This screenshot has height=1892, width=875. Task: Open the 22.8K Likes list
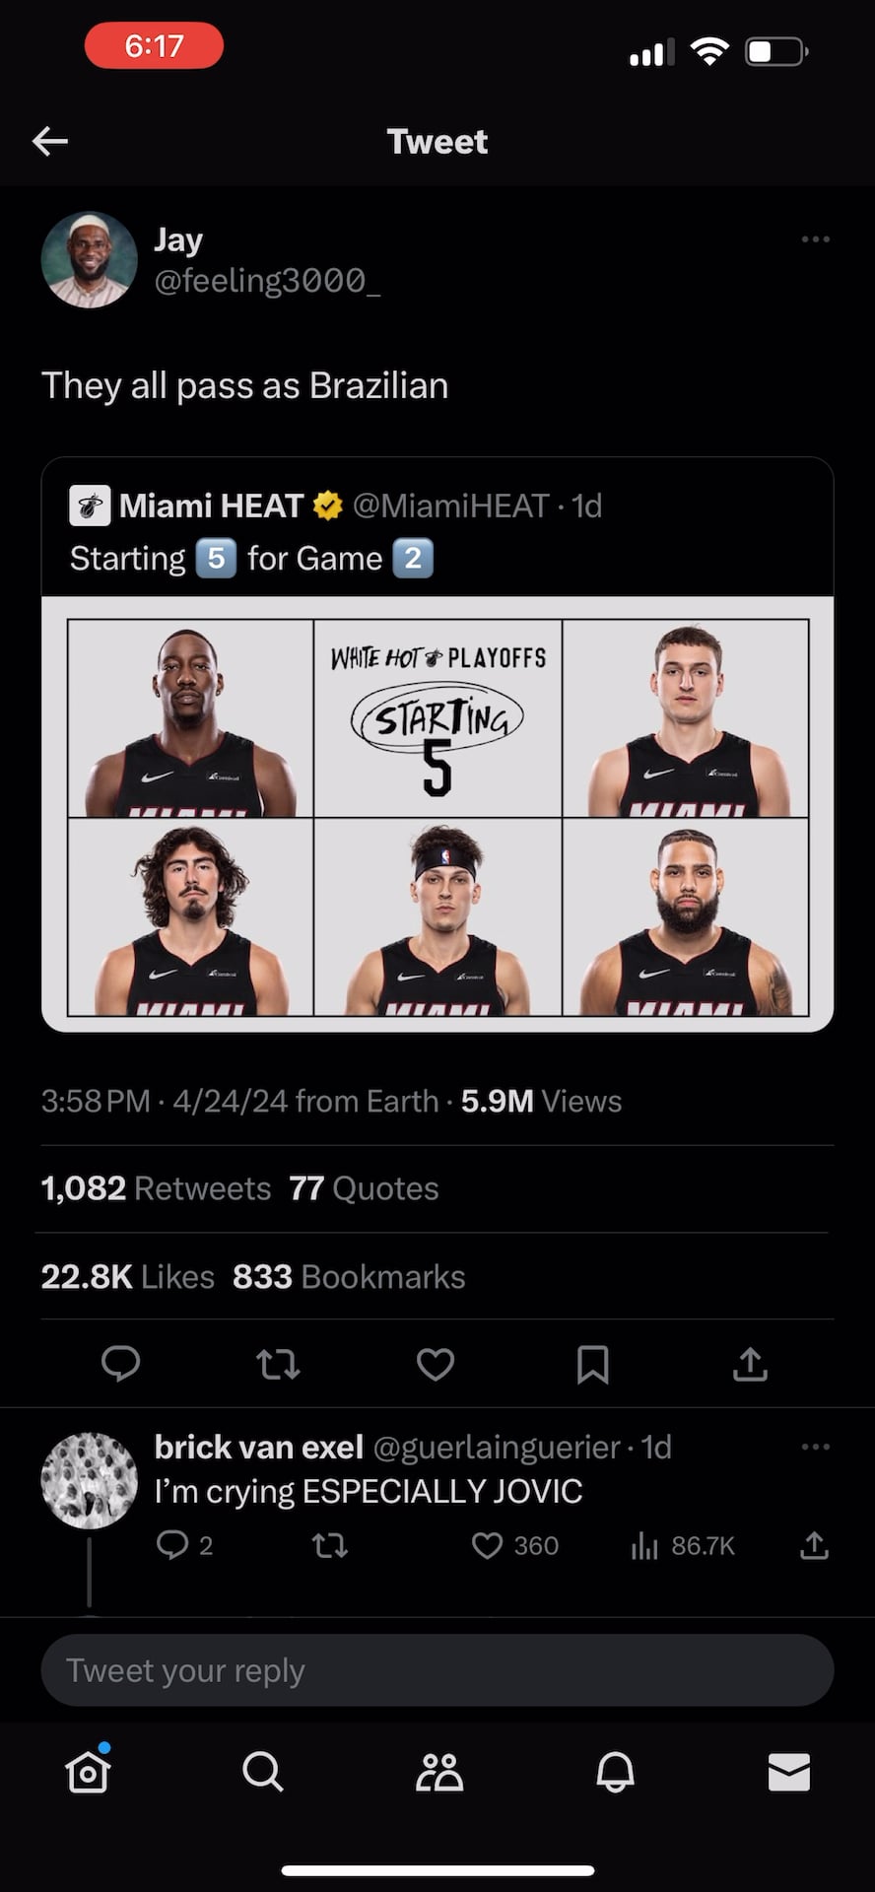(x=127, y=1276)
